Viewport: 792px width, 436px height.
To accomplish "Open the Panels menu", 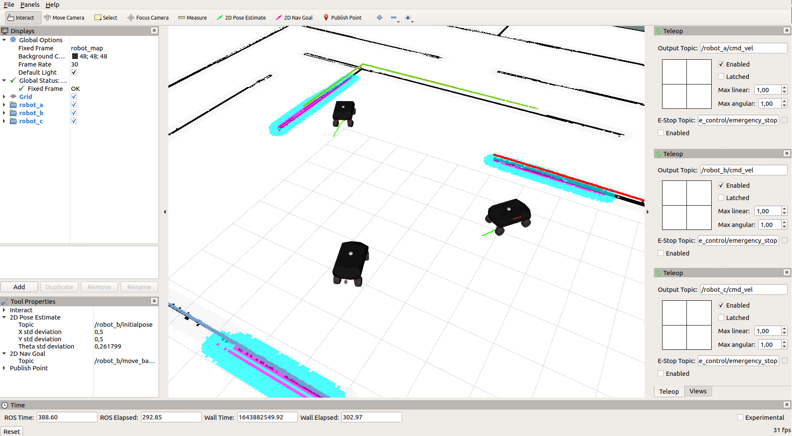I will pyautogui.click(x=30, y=5).
